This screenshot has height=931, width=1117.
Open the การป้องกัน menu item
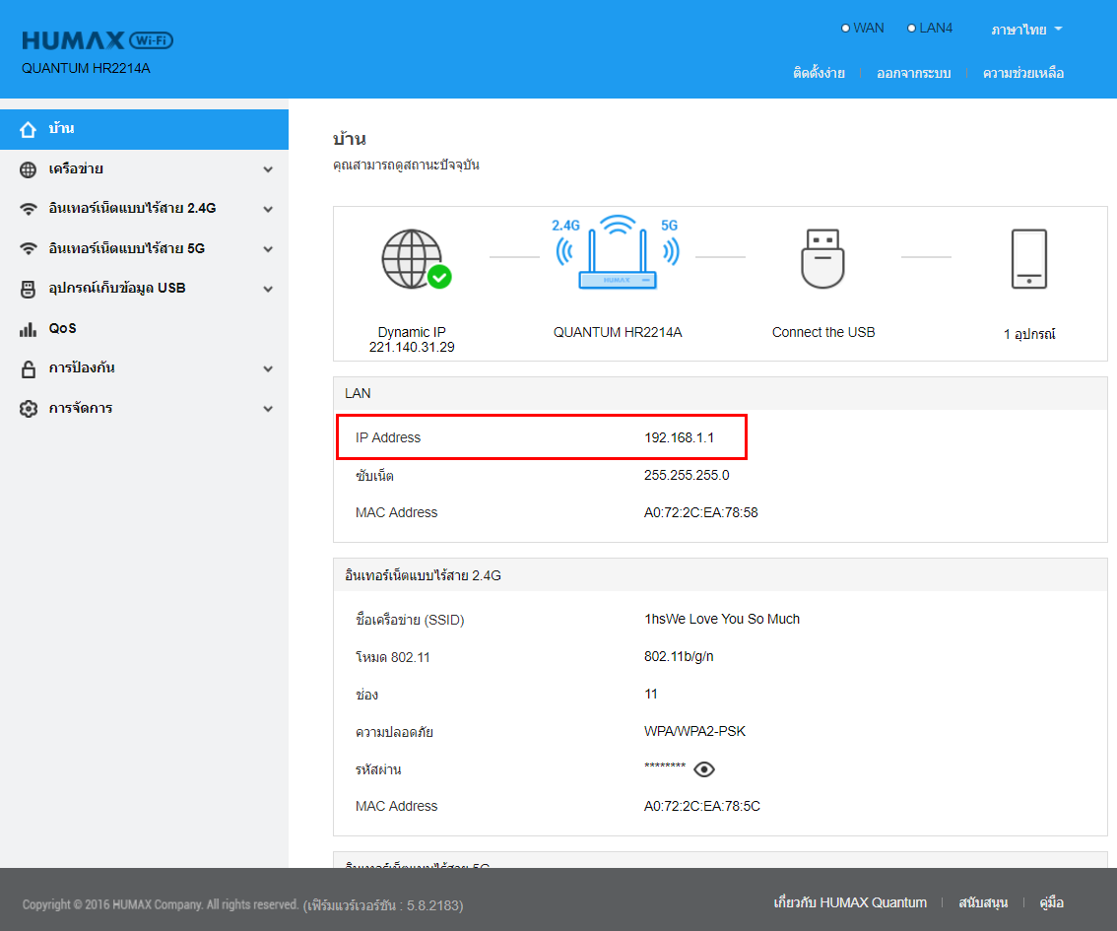click(x=144, y=369)
